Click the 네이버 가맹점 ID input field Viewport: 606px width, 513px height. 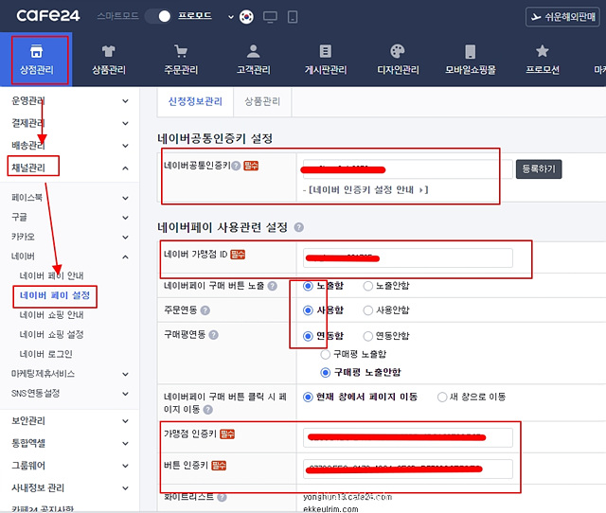point(408,258)
